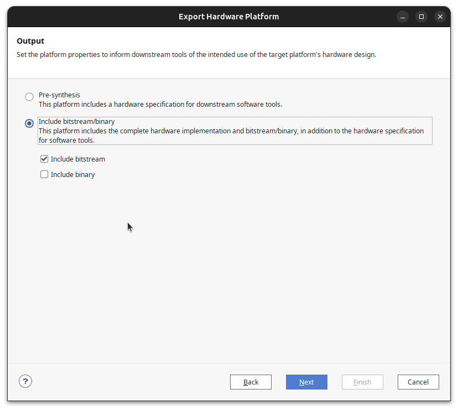Image resolution: width=458 pixels, height=410 pixels.
Task: Click the maximize window icon
Action: [x=421, y=17]
